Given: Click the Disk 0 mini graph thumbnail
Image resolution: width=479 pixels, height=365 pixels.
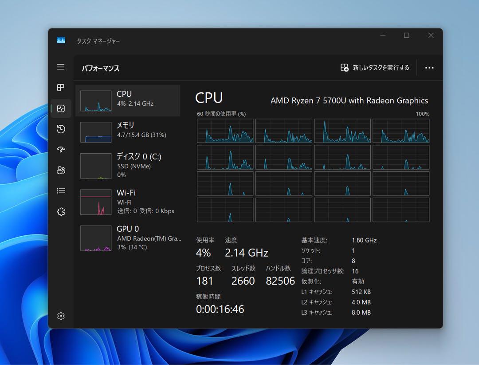Looking at the screenshot, I should pos(96,166).
